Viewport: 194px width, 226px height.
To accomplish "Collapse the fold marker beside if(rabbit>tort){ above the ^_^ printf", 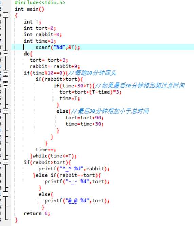I will click(5, 162).
